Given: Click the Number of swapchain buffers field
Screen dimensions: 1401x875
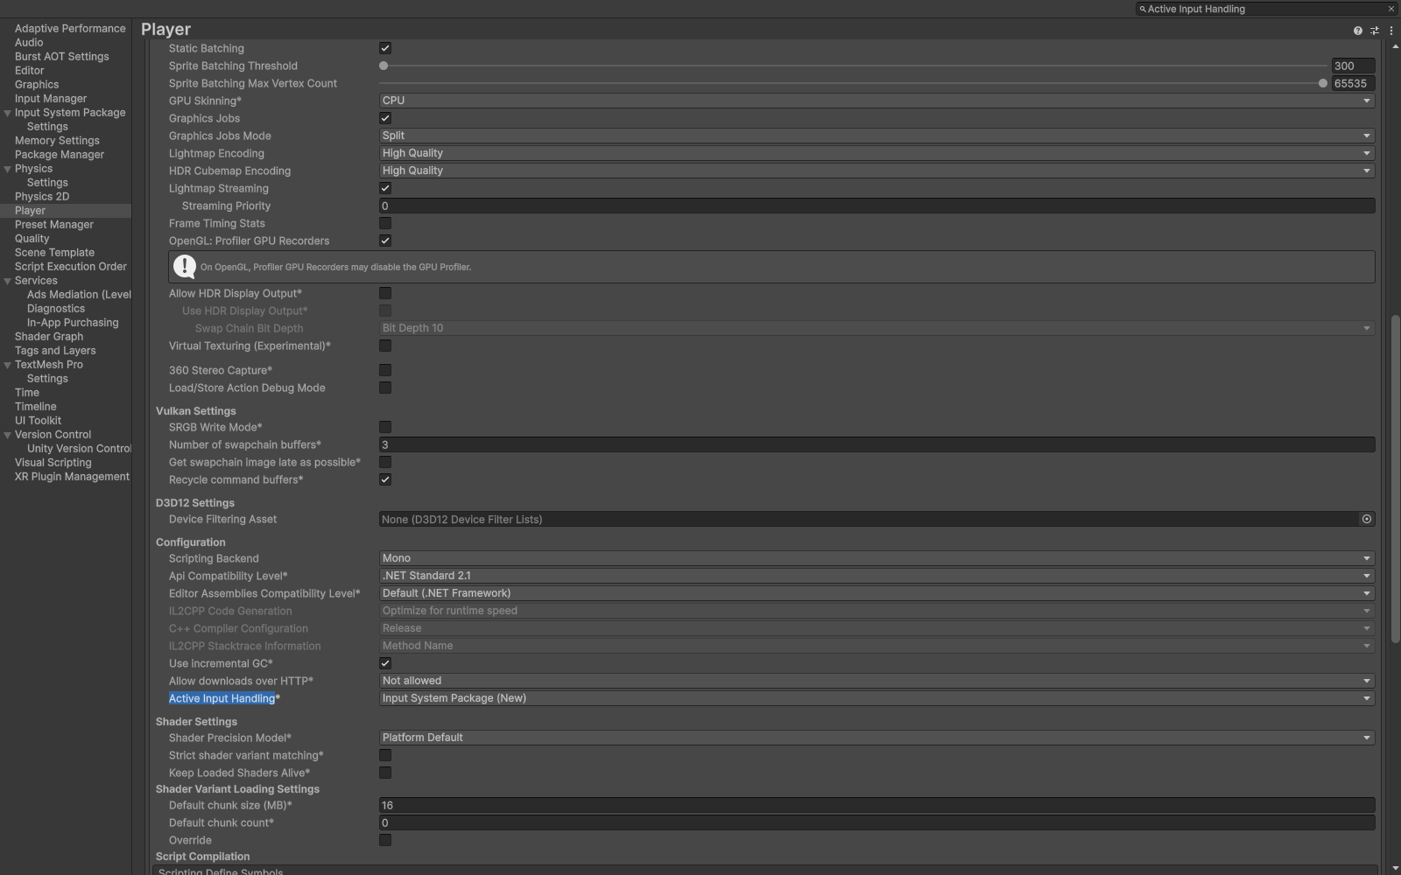Looking at the screenshot, I should click(x=877, y=444).
